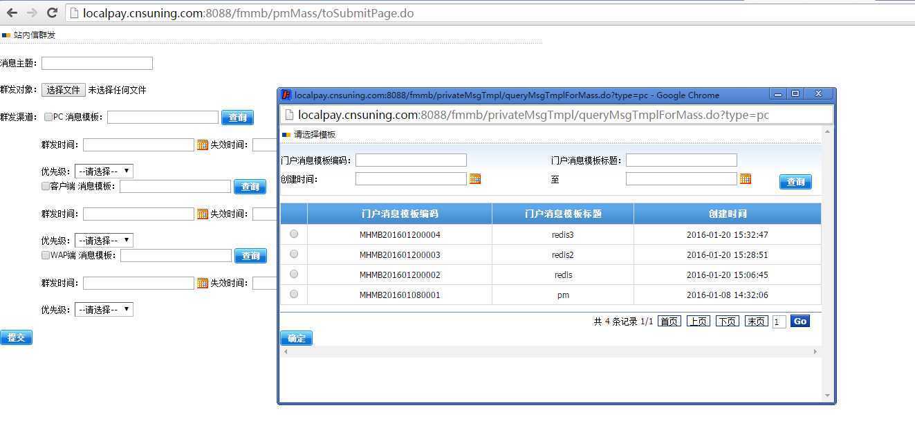The image size is (915, 437).
Task: Click 查询 button in template popup
Action: click(x=795, y=182)
